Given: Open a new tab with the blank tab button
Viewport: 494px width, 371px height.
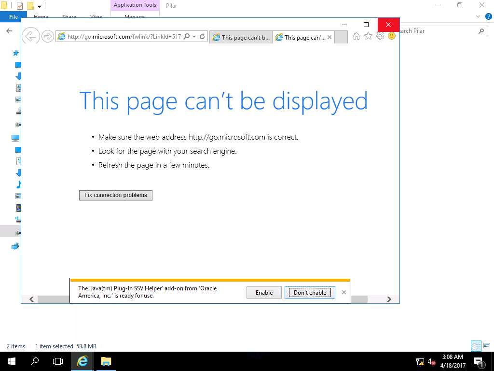Looking at the screenshot, I should (x=341, y=37).
